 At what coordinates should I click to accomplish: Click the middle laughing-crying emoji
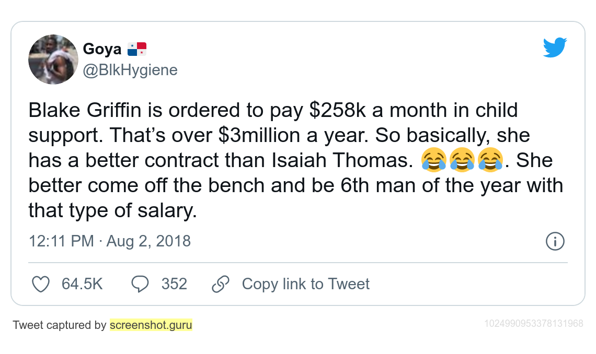pyautogui.click(x=462, y=160)
